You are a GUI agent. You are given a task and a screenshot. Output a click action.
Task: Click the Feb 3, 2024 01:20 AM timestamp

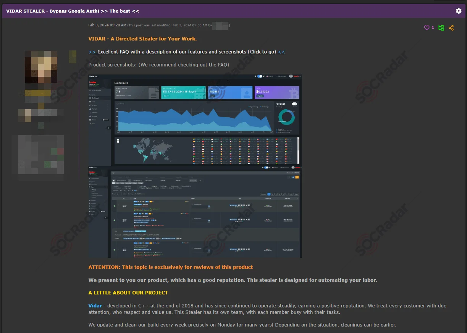107,25
